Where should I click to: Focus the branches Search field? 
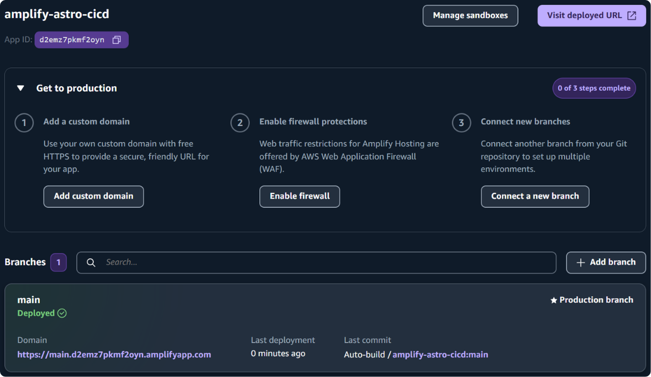coord(316,263)
